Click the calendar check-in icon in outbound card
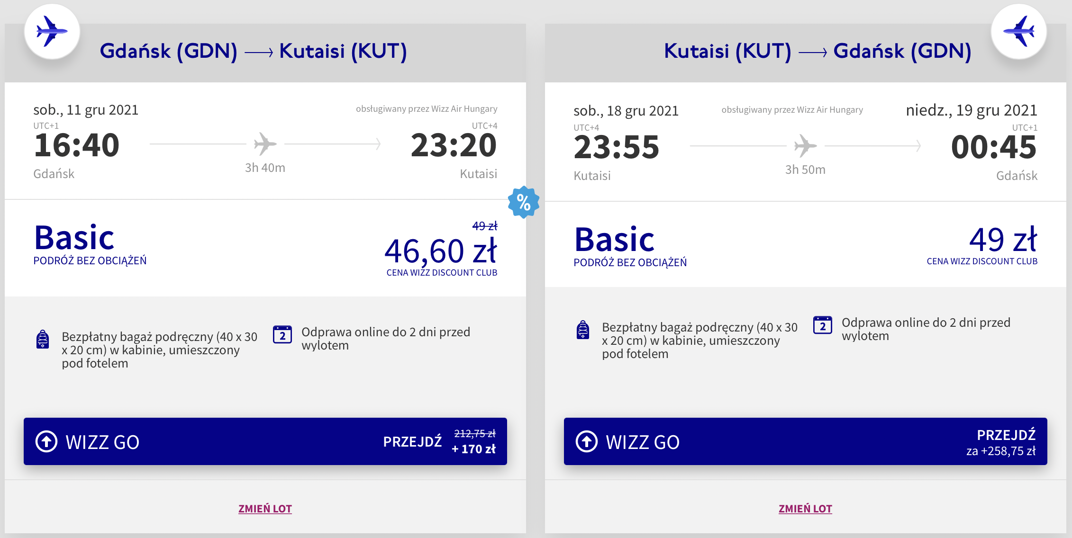Image resolution: width=1072 pixels, height=538 pixels. tap(282, 334)
